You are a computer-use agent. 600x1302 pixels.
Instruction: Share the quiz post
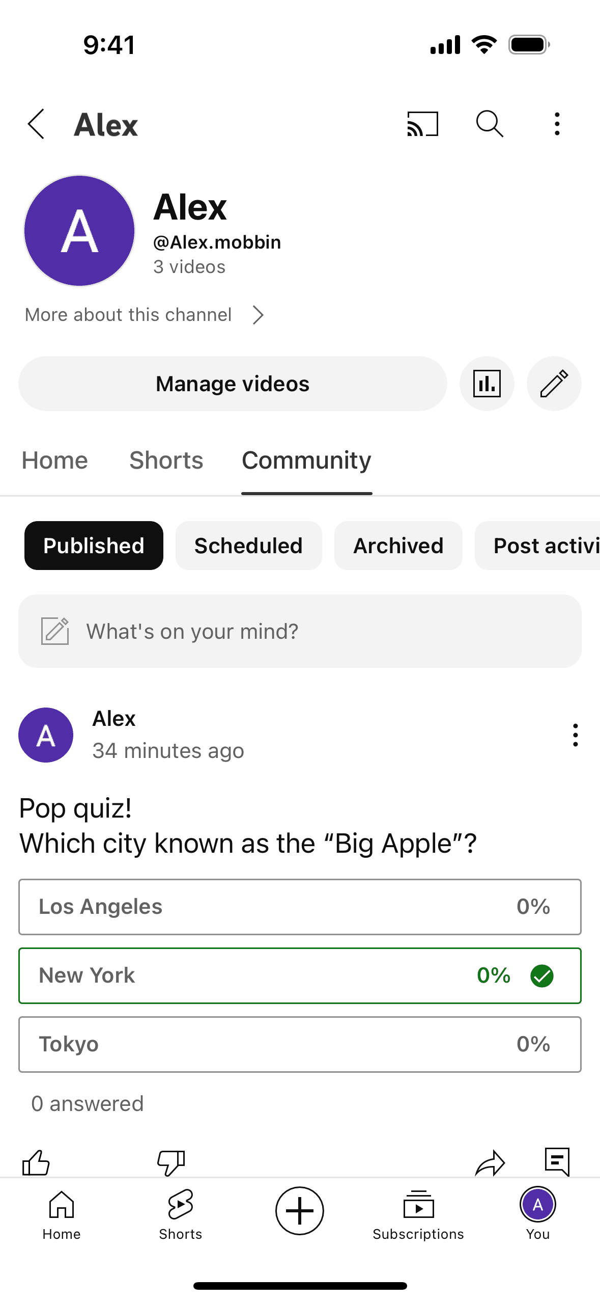(x=490, y=1162)
